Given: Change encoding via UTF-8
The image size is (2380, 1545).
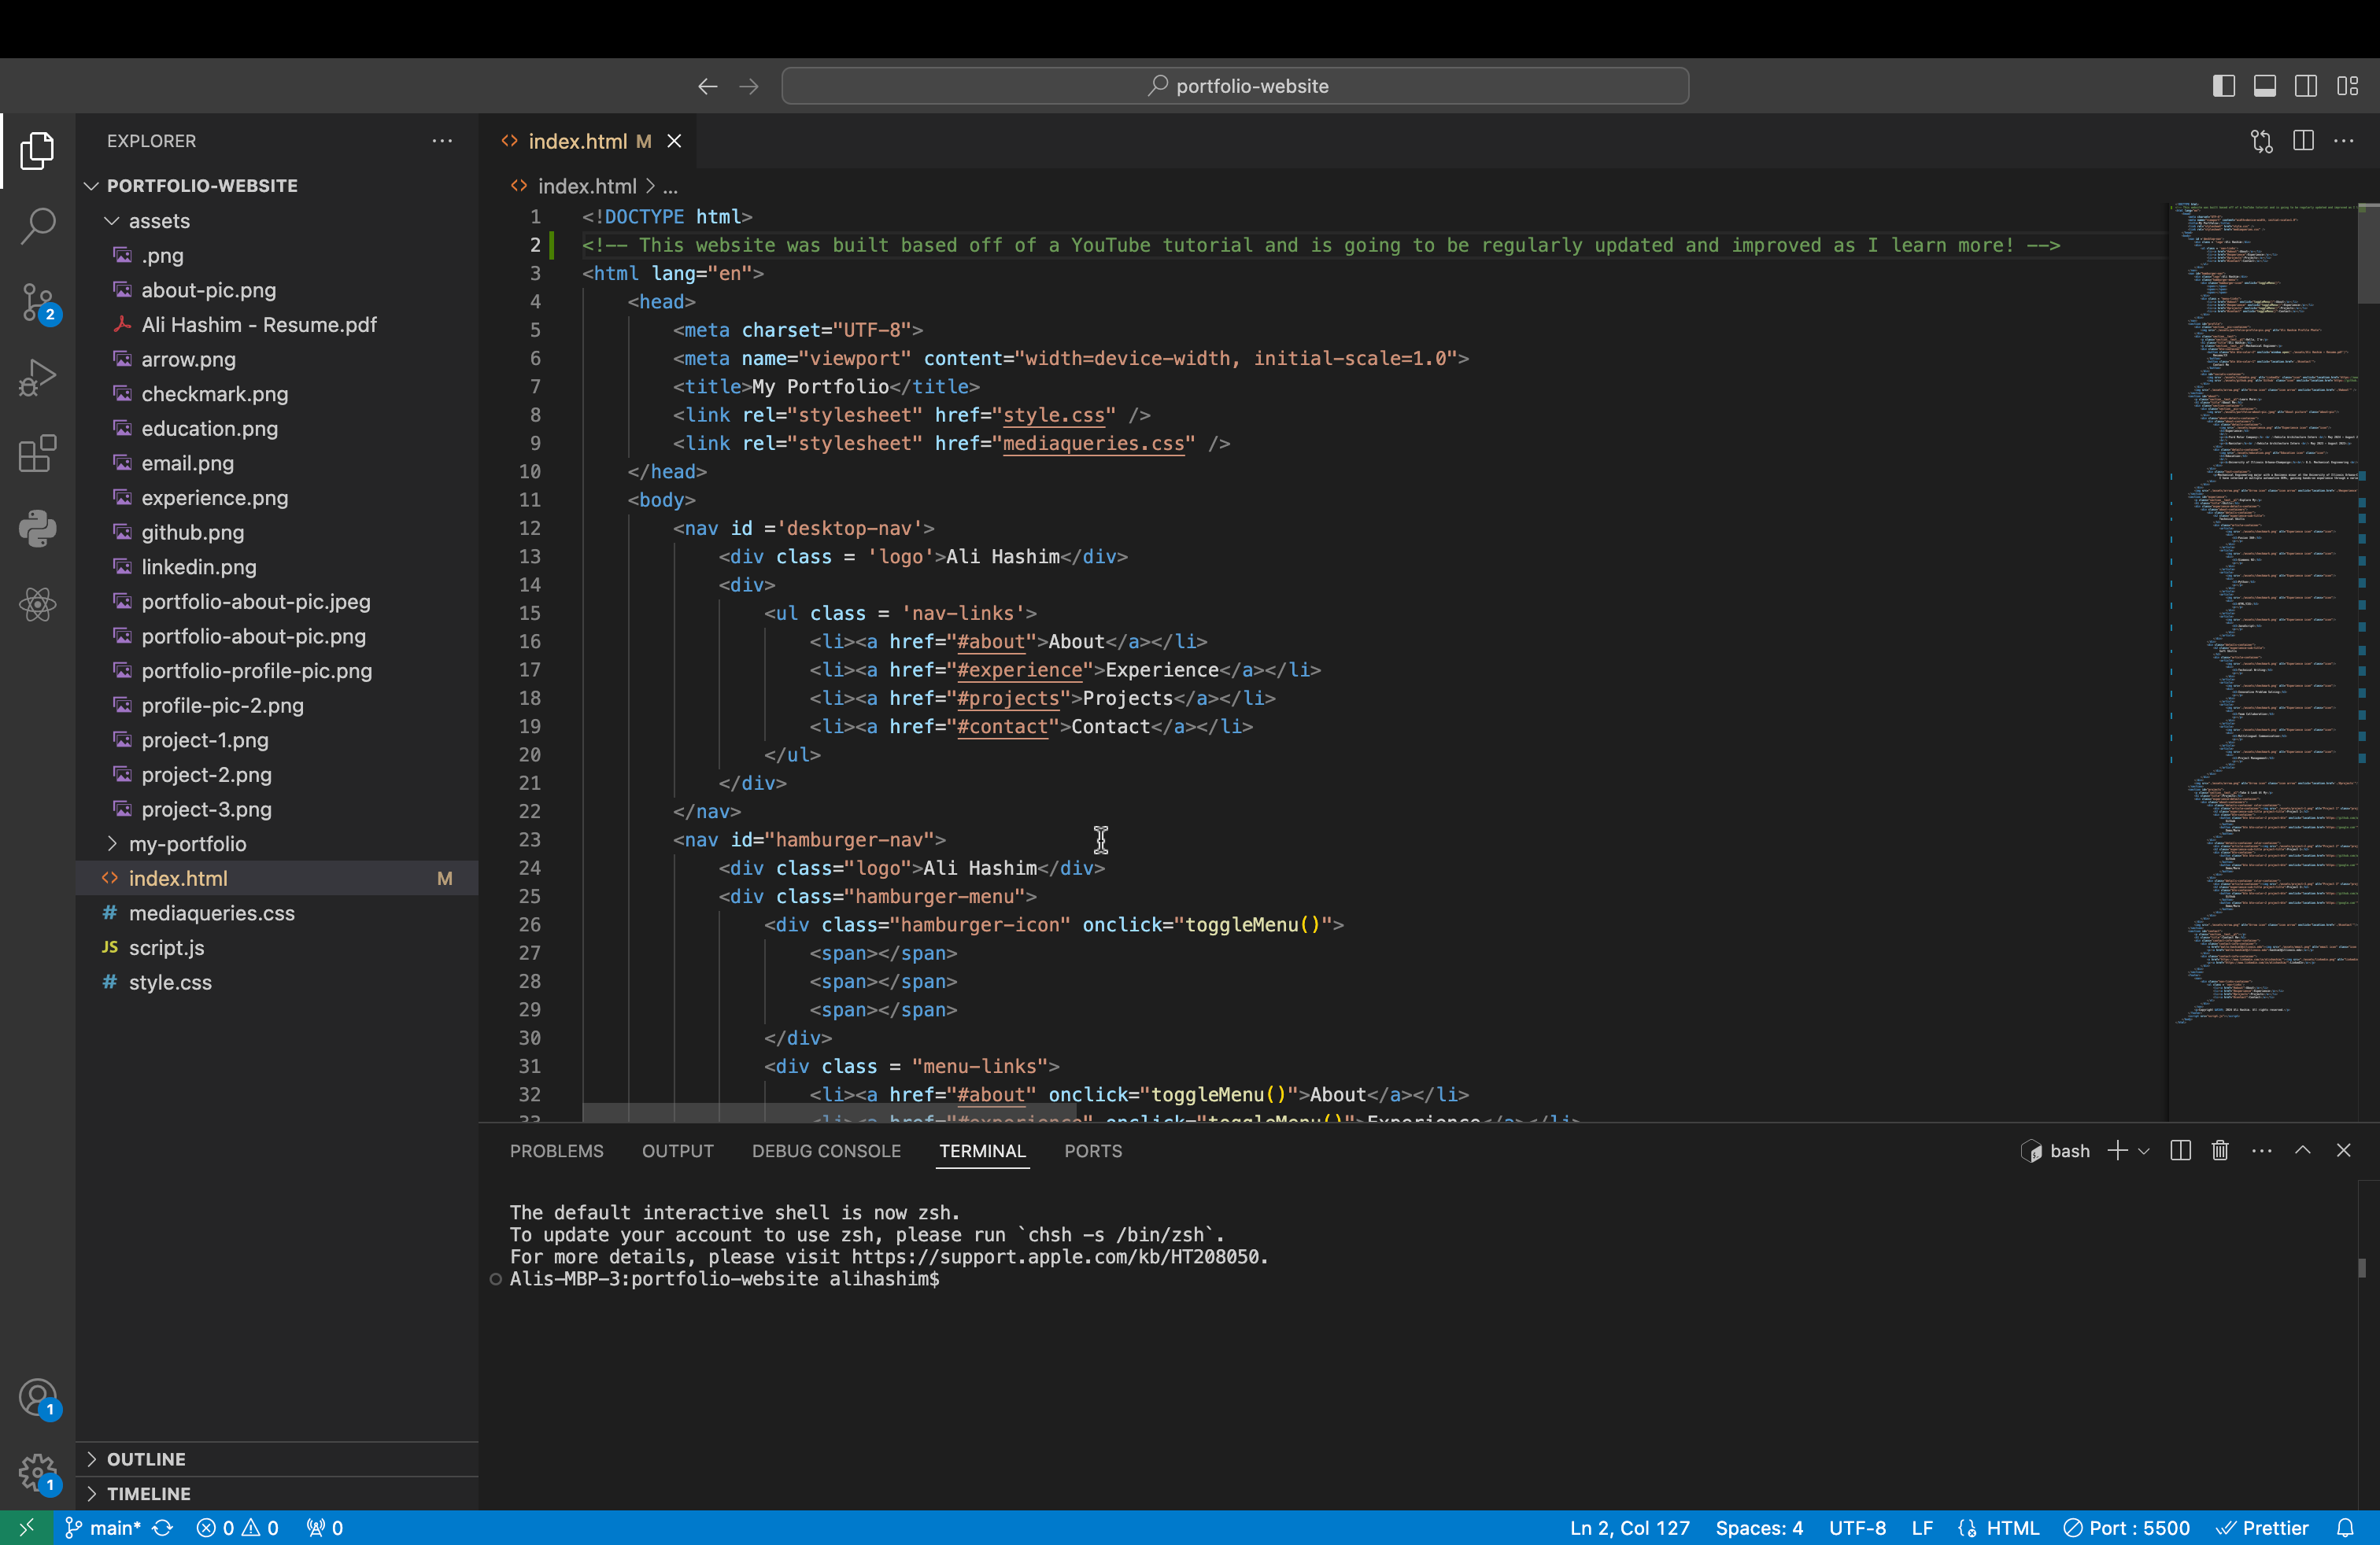Looking at the screenshot, I should (x=1857, y=1527).
